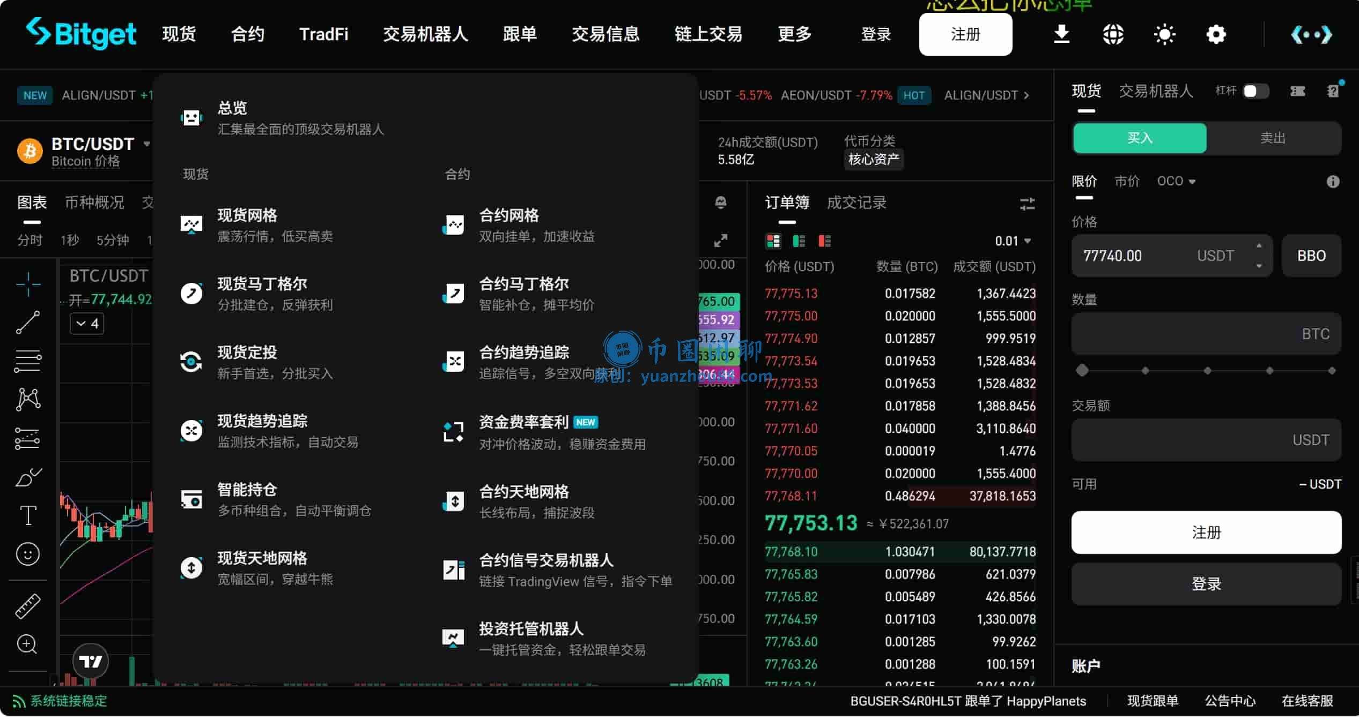Switch to the 币种概况 tab
The image size is (1359, 720).
click(x=94, y=202)
